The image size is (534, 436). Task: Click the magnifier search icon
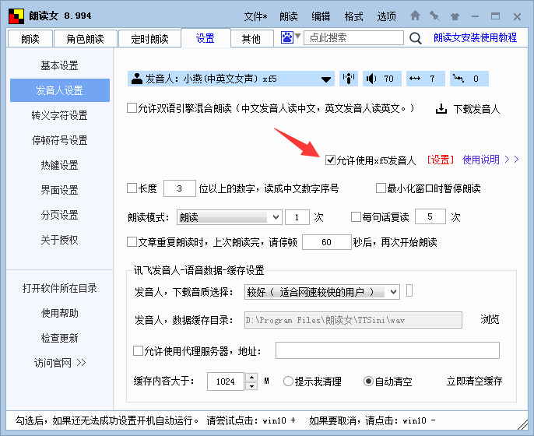click(416, 38)
